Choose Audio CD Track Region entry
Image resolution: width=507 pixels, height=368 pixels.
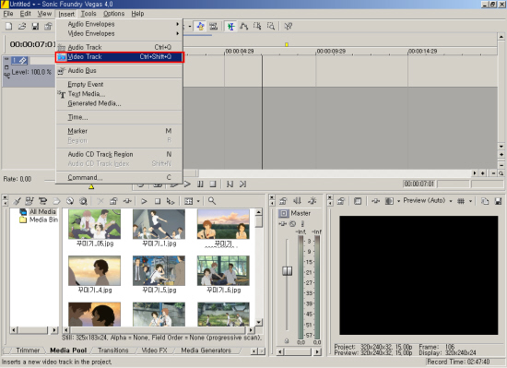(x=119, y=155)
